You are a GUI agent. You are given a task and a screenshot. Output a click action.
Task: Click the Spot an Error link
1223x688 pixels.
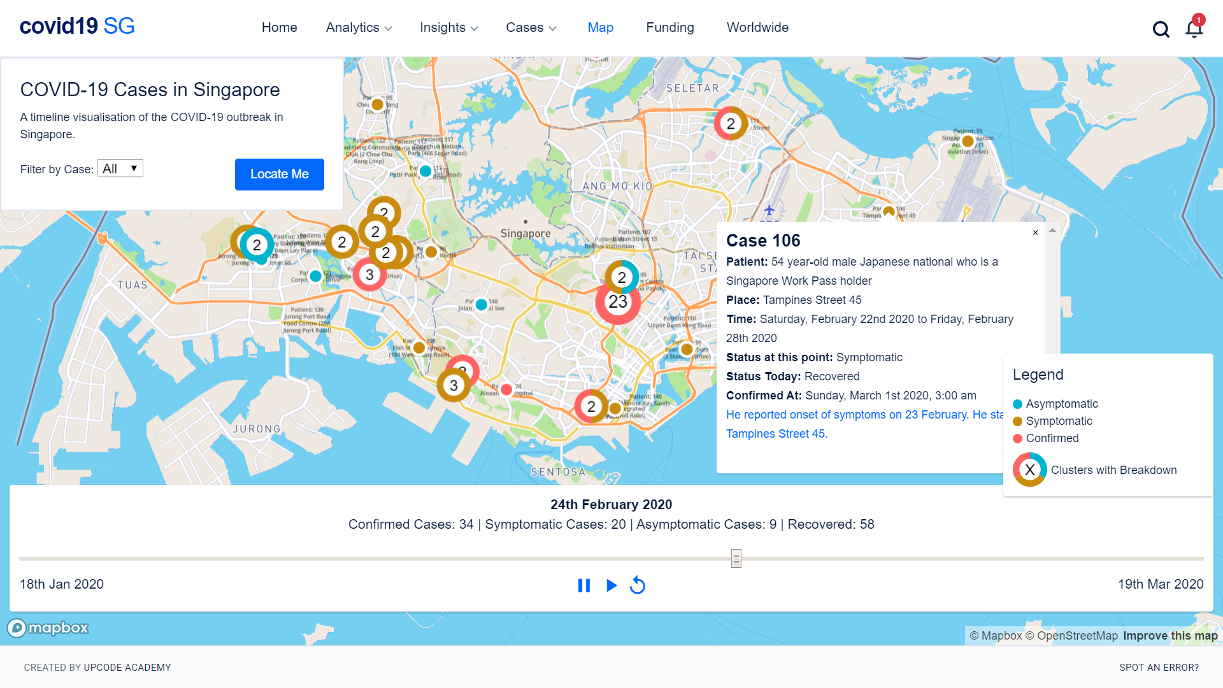coord(1159,668)
